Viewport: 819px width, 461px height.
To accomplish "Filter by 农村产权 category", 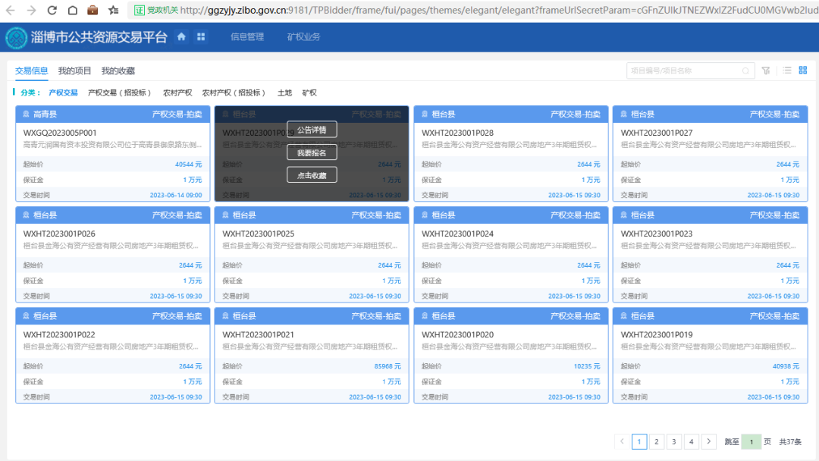I will [177, 93].
